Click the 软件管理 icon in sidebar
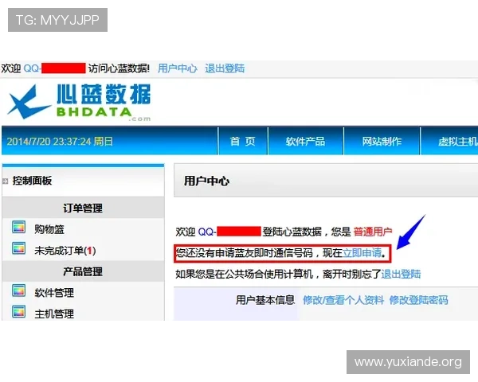 point(18,290)
